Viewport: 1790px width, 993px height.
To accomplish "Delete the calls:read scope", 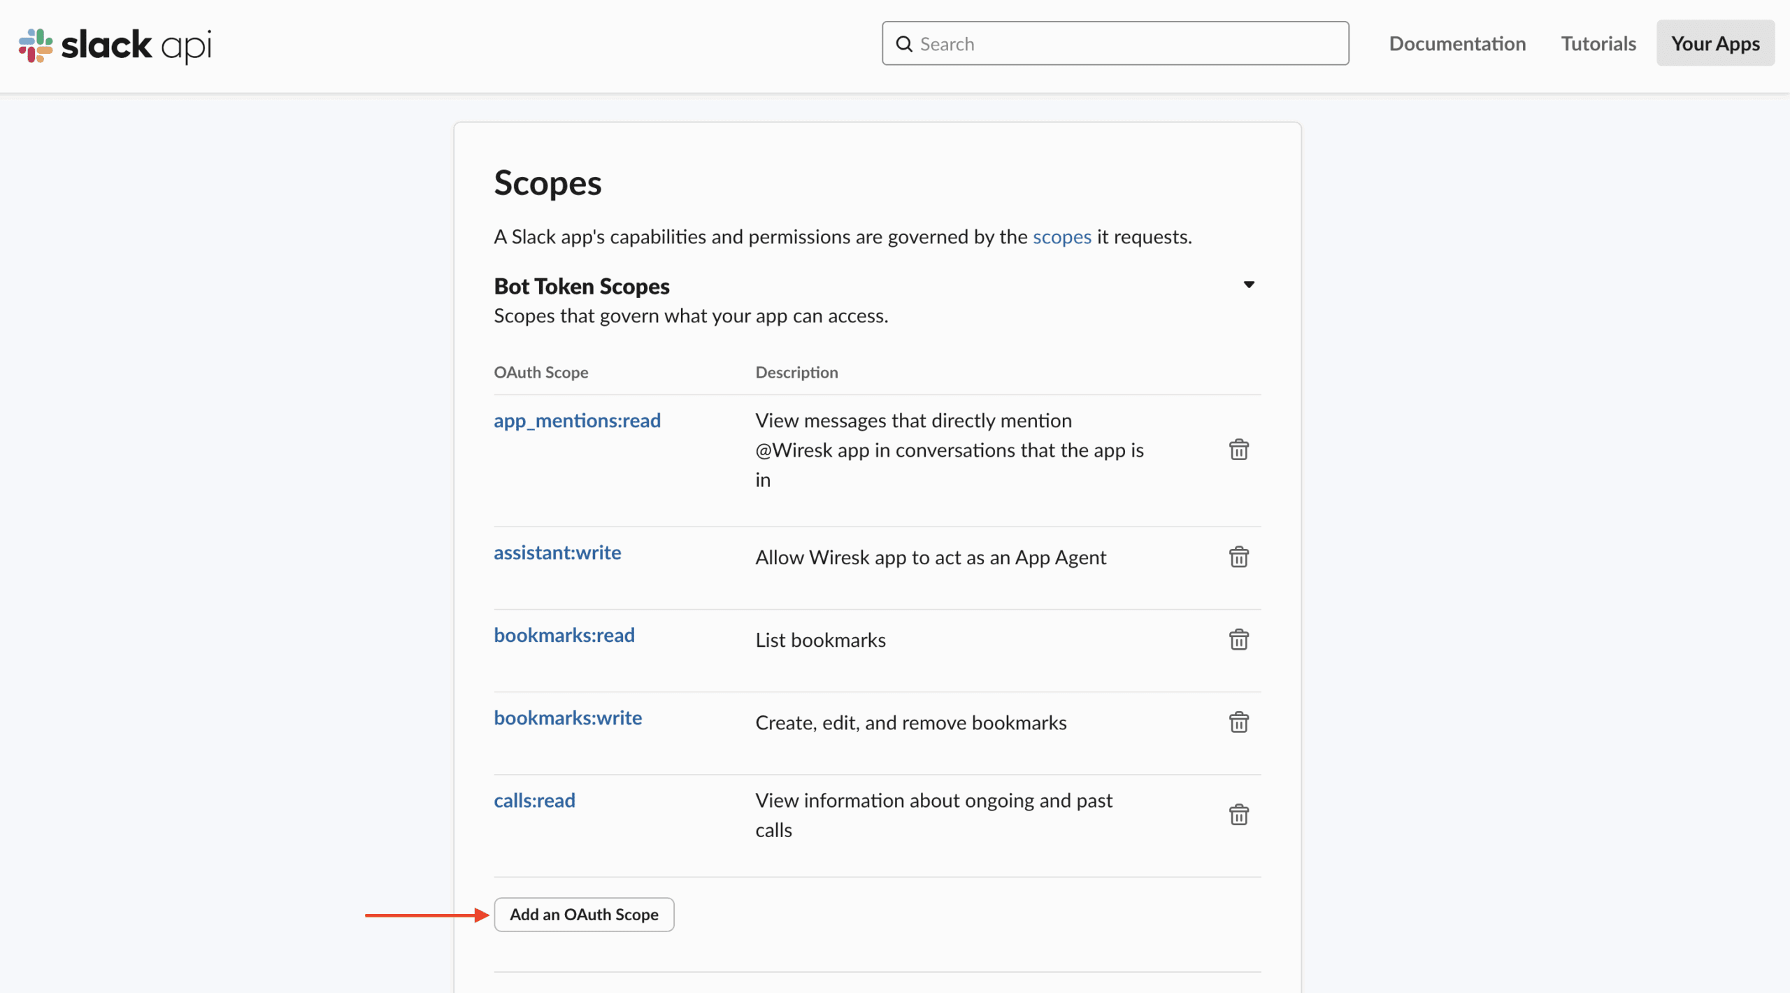I will point(1238,815).
